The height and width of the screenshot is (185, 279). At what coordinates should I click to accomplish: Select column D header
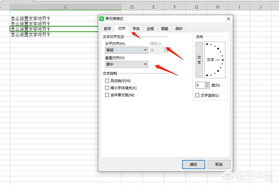(x=132, y=7)
